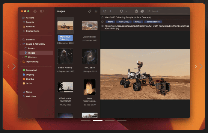Viewport: 208px width, 133px height.
Task: Select the perseverance tag
Action: coord(153,22)
